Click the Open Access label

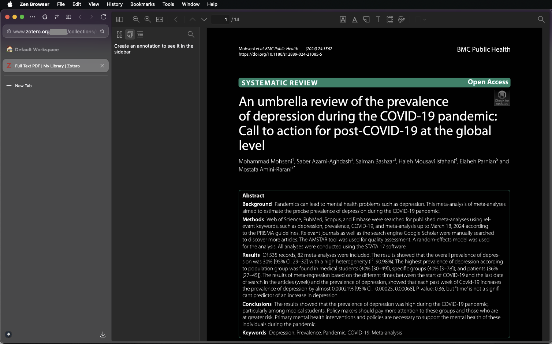click(488, 82)
